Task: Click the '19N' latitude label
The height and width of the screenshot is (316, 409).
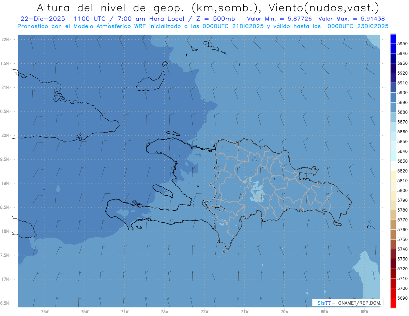Action: tap(5, 183)
